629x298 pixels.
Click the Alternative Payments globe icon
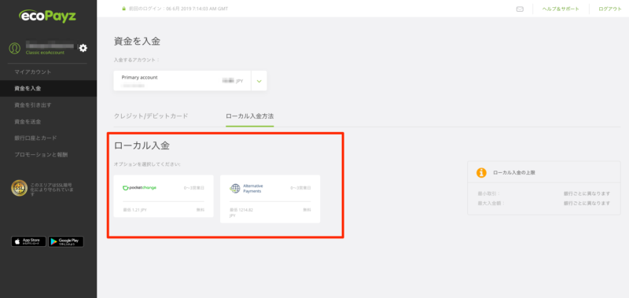234,189
